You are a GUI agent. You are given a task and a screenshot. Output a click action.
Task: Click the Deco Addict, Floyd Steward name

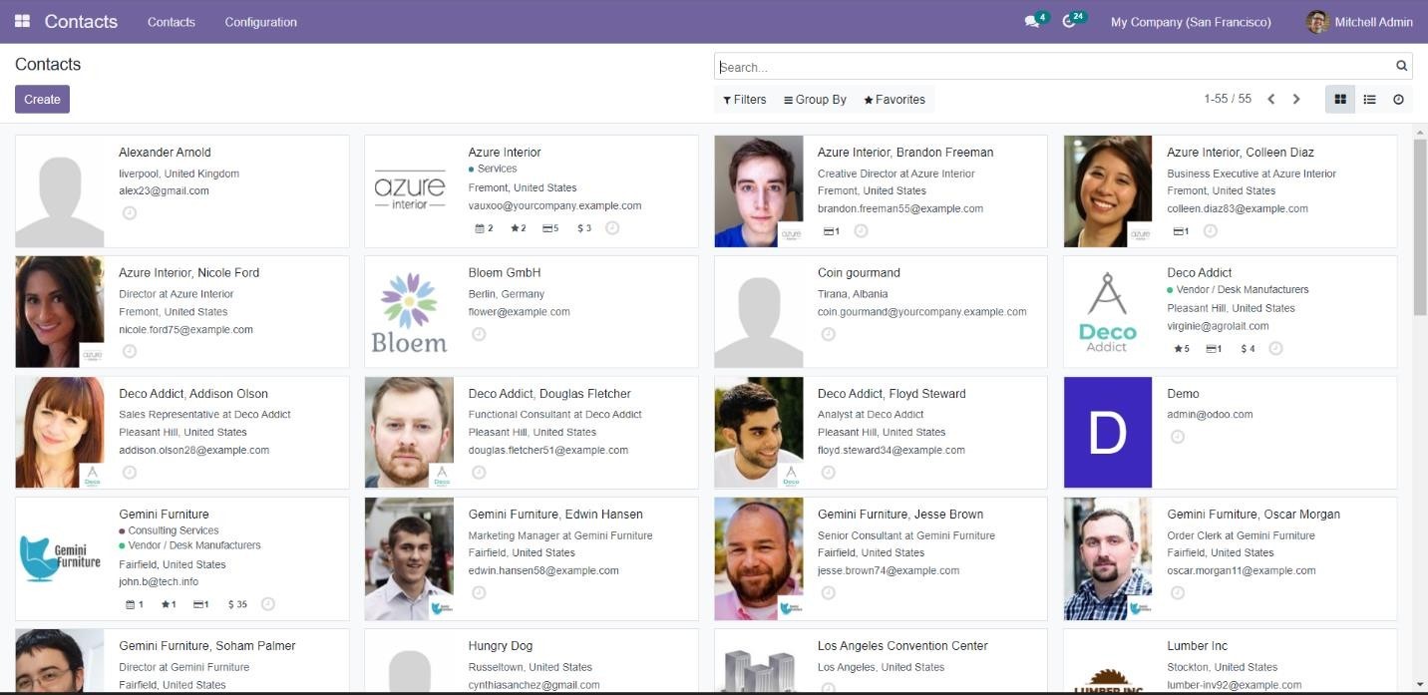pos(892,394)
